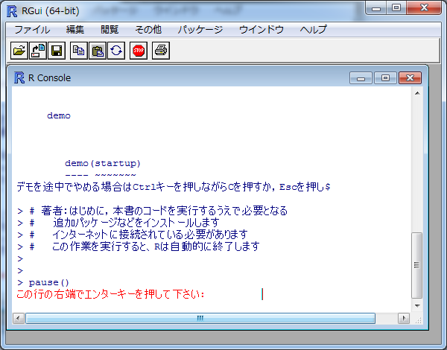Close the R Console window
Image resolution: width=447 pixels, height=350 pixels.
coord(410,77)
